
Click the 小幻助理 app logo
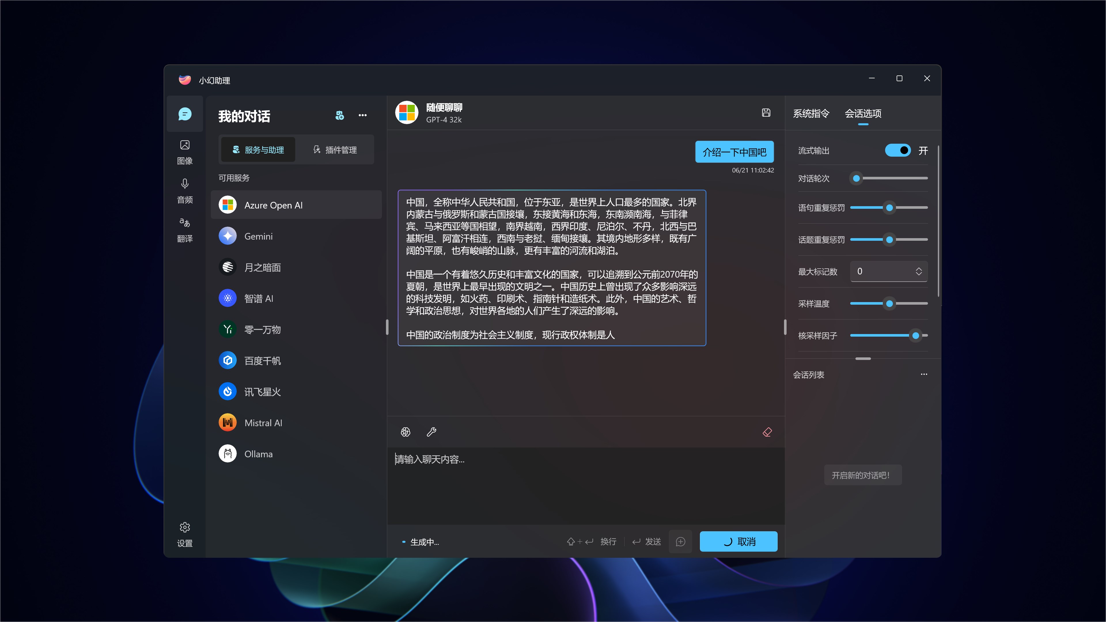[x=185, y=80]
